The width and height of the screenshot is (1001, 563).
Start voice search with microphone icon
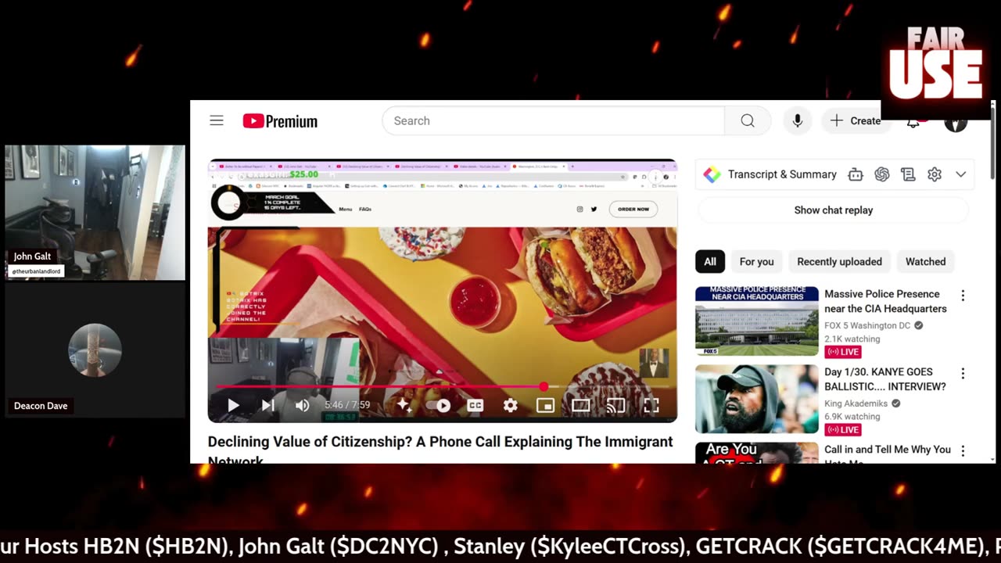pos(797,120)
